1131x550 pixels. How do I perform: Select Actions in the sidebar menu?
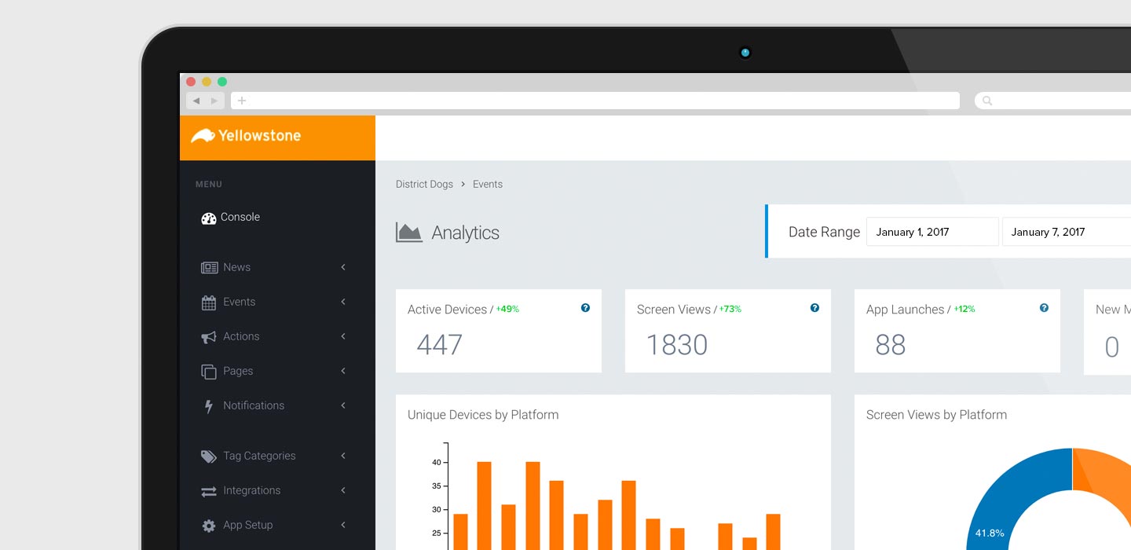tap(241, 336)
